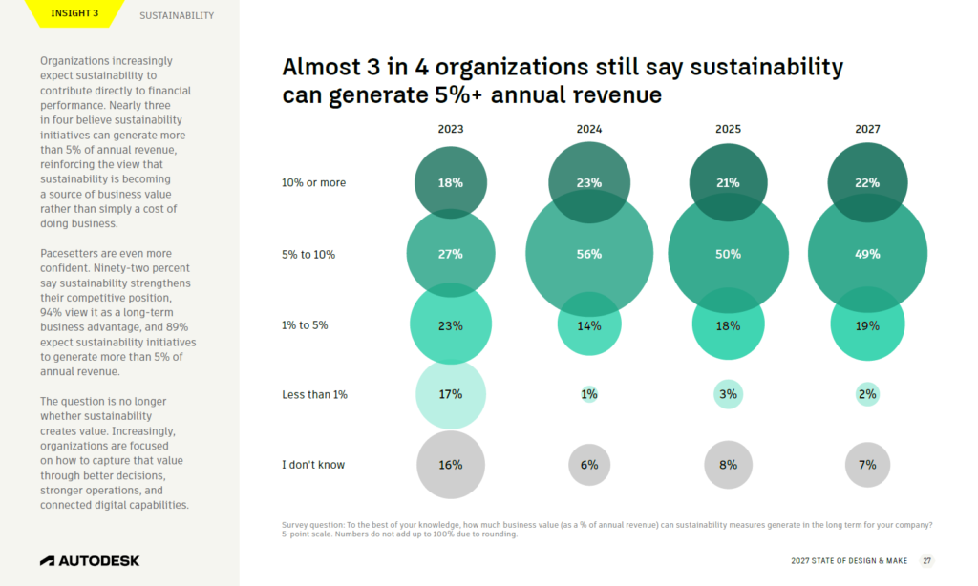Image resolution: width=978 pixels, height=586 pixels.
Task: Click the "5% to 10%" row label
Action: click(x=308, y=255)
